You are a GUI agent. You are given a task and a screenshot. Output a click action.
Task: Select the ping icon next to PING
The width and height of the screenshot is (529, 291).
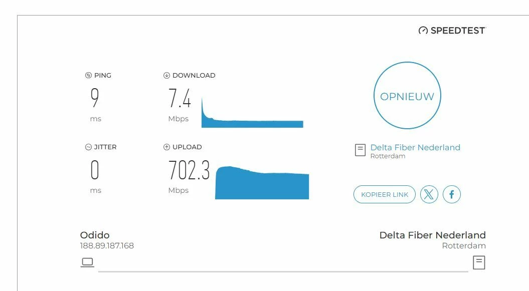[88, 76]
